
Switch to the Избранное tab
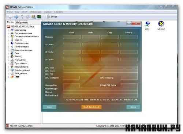(22, 22)
